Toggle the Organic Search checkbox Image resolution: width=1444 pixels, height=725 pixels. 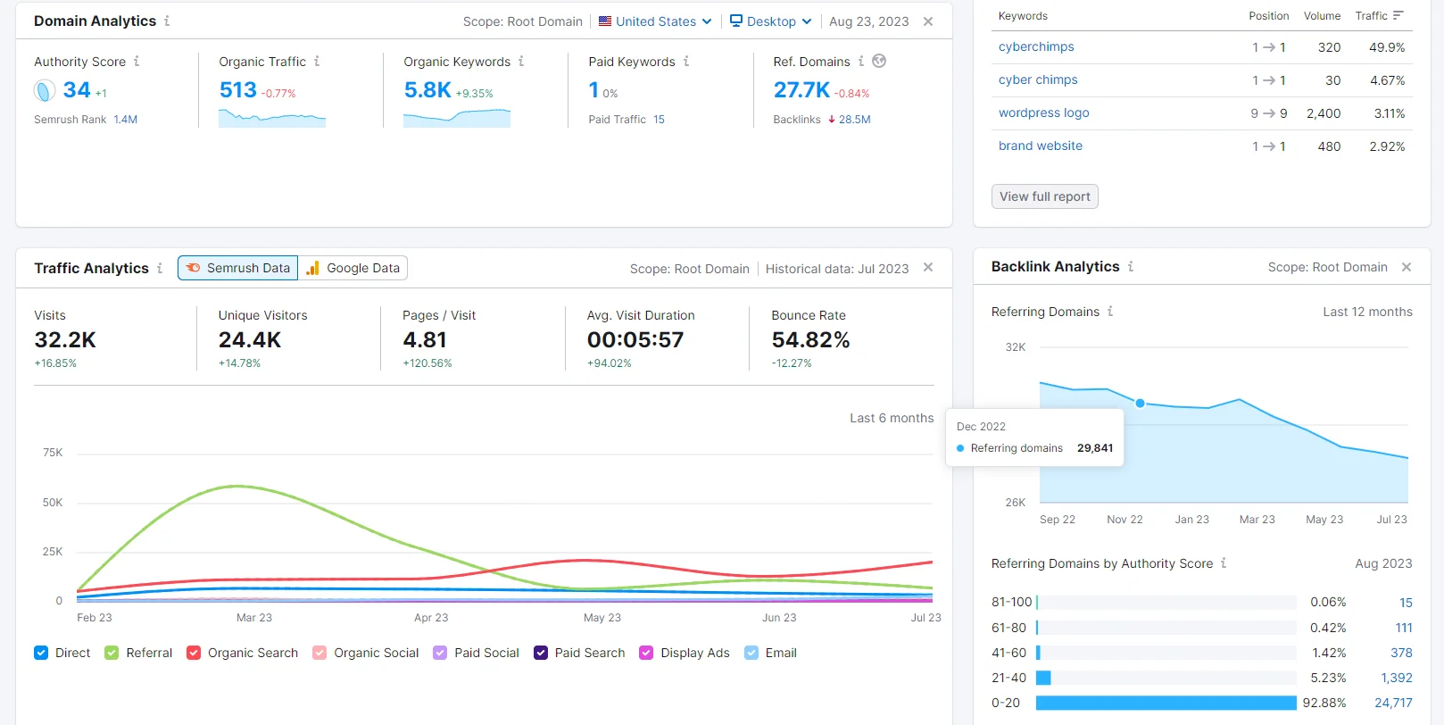[194, 653]
